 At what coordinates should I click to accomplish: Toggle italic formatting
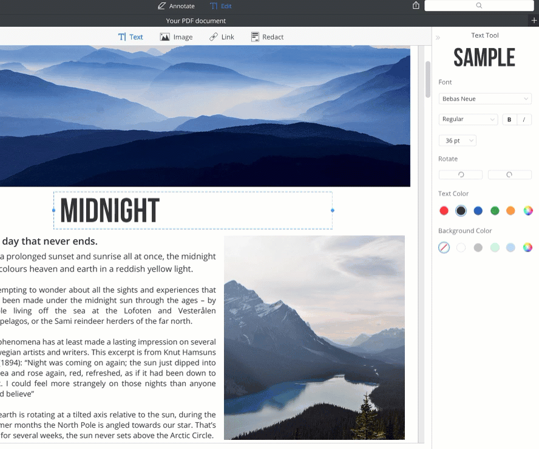pyautogui.click(x=524, y=120)
